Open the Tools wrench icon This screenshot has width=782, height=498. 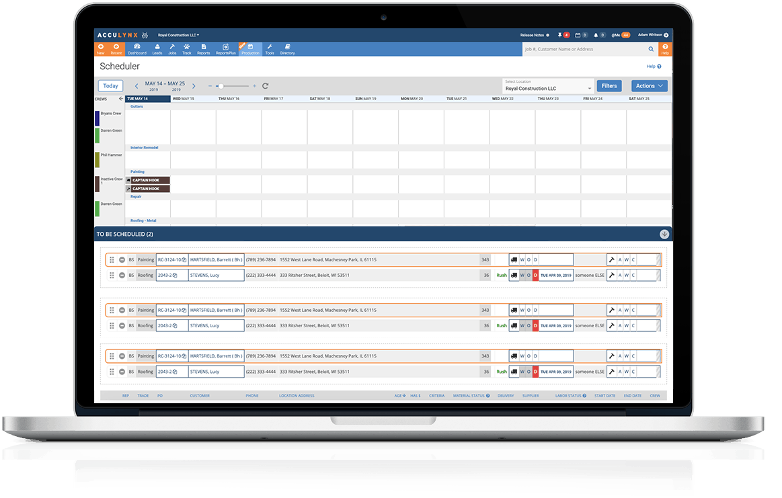pyautogui.click(x=269, y=48)
